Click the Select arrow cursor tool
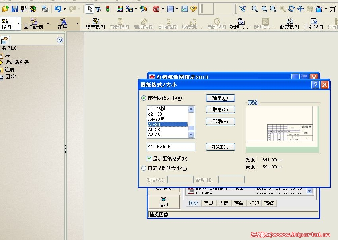Image resolution: width=338 pixels, height=240 pixels. pos(90,9)
